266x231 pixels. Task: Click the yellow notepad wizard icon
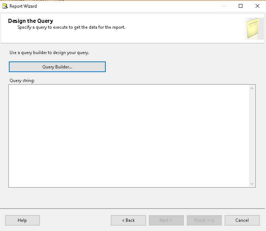[253, 29]
